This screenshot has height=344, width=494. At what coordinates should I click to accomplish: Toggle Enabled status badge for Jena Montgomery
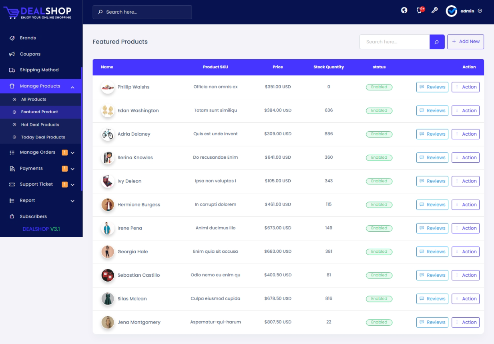pos(379,322)
